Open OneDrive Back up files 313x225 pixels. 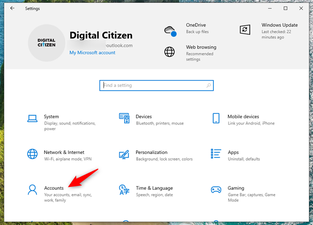197,32
